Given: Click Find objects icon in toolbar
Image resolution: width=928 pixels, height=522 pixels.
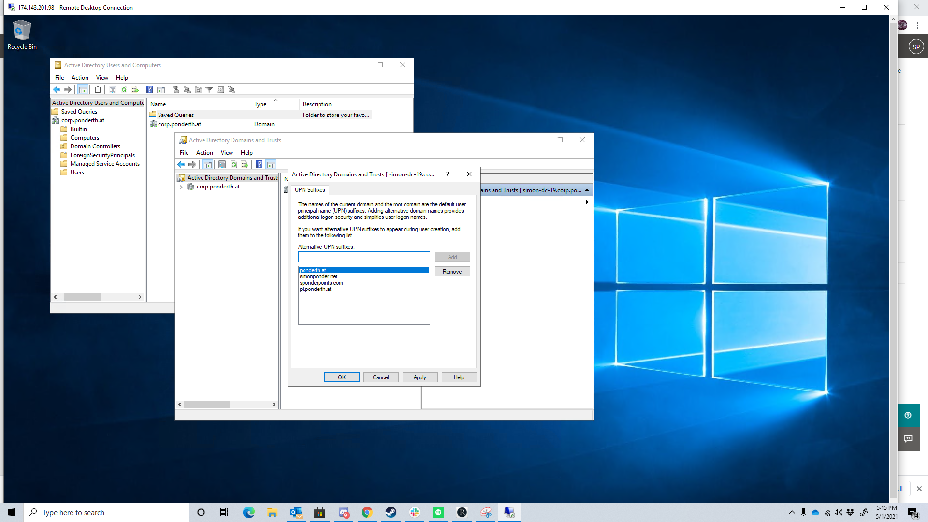Looking at the screenshot, I should point(220,90).
